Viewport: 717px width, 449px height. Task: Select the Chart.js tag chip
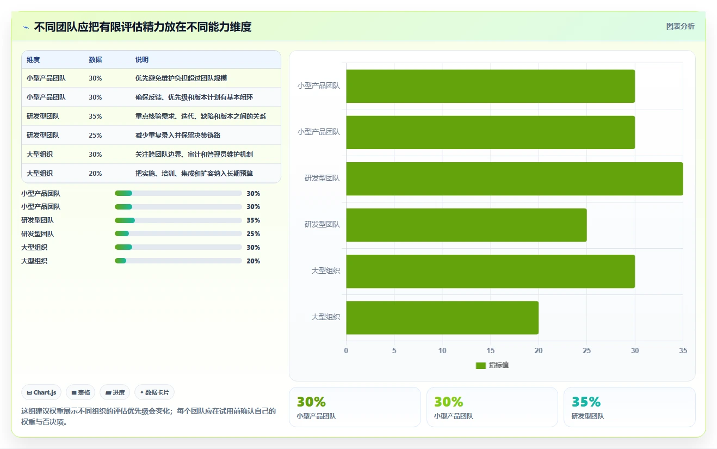tap(41, 392)
